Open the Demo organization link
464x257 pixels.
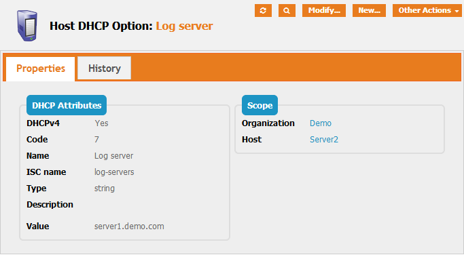[x=321, y=123]
